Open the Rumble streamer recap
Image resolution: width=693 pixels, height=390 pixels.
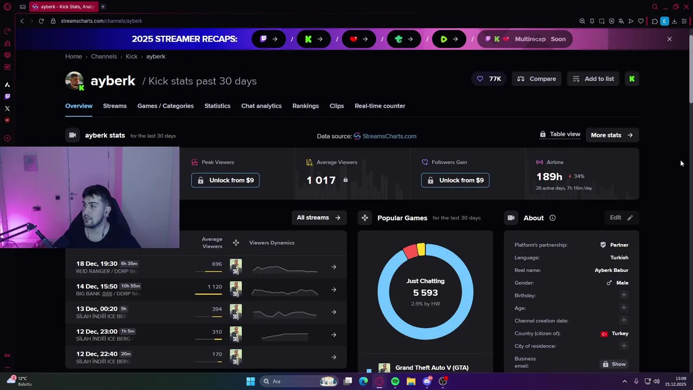point(449,39)
